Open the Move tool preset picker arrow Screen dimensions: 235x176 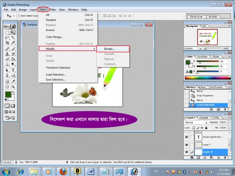[14, 16]
